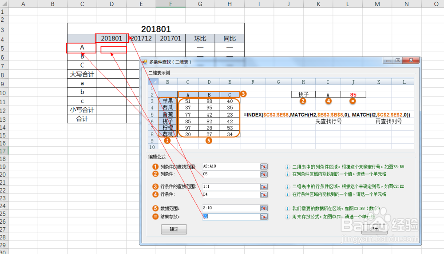444x254 pixels.
Task: Click the dash cell under 同比 in row 5
Action: click(230, 48)
